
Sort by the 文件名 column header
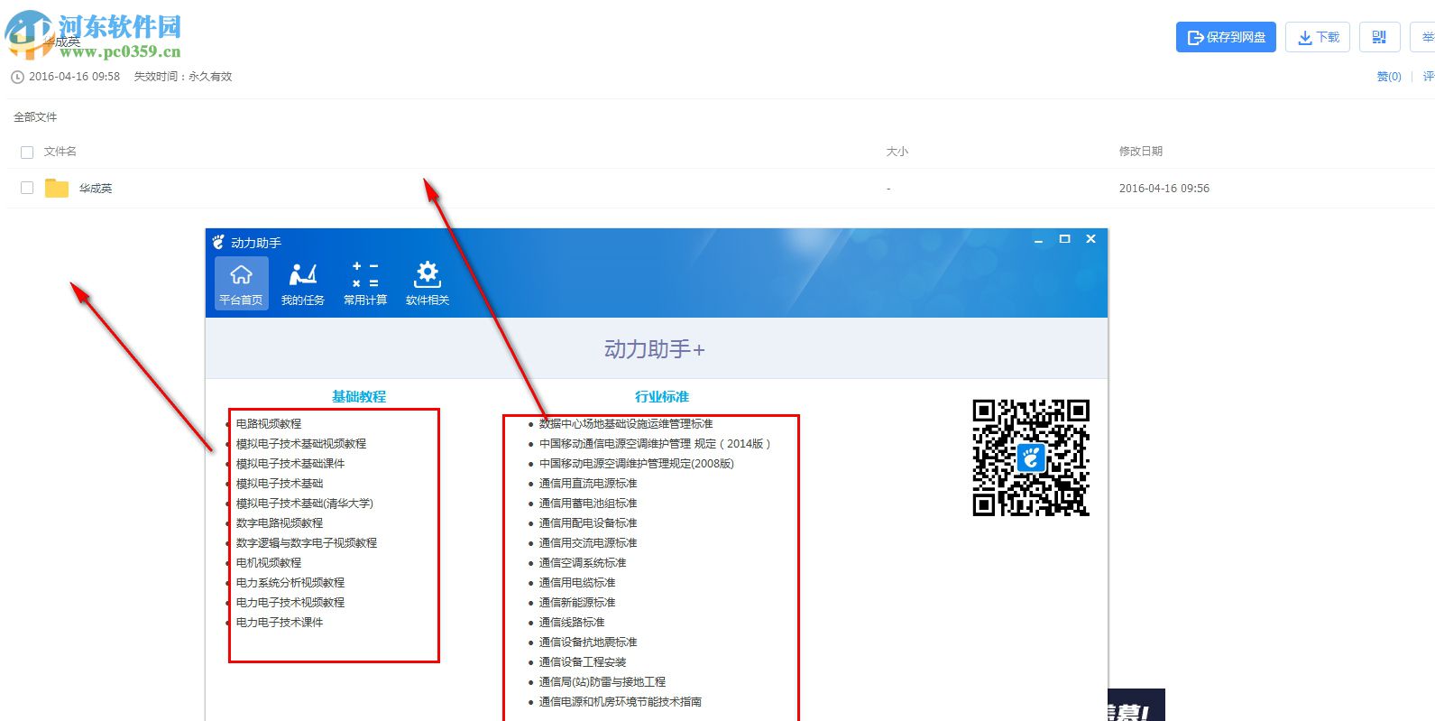60,152
